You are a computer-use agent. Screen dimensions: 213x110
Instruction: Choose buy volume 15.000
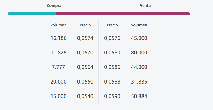[58, 96]
